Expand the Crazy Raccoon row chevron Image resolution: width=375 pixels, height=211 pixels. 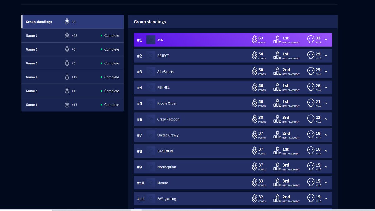(326, 119)
